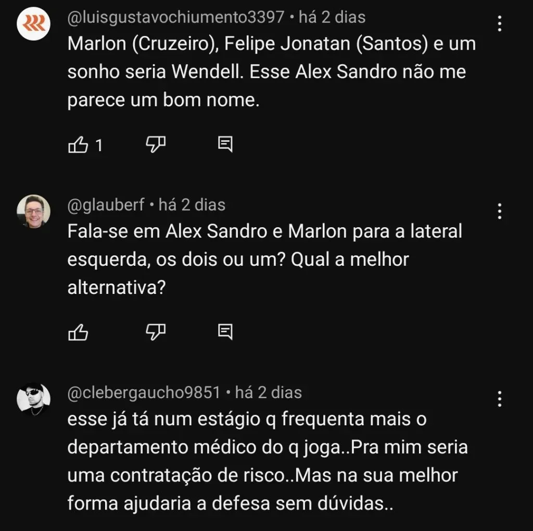This screenshot has height=531, width=533.
Task: Like @glauberf's comment about Alex Sandro
Action: point(78,331)
